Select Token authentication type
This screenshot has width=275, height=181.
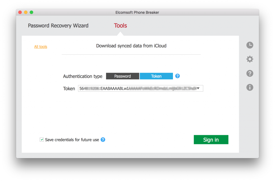(x=156, y=76)
